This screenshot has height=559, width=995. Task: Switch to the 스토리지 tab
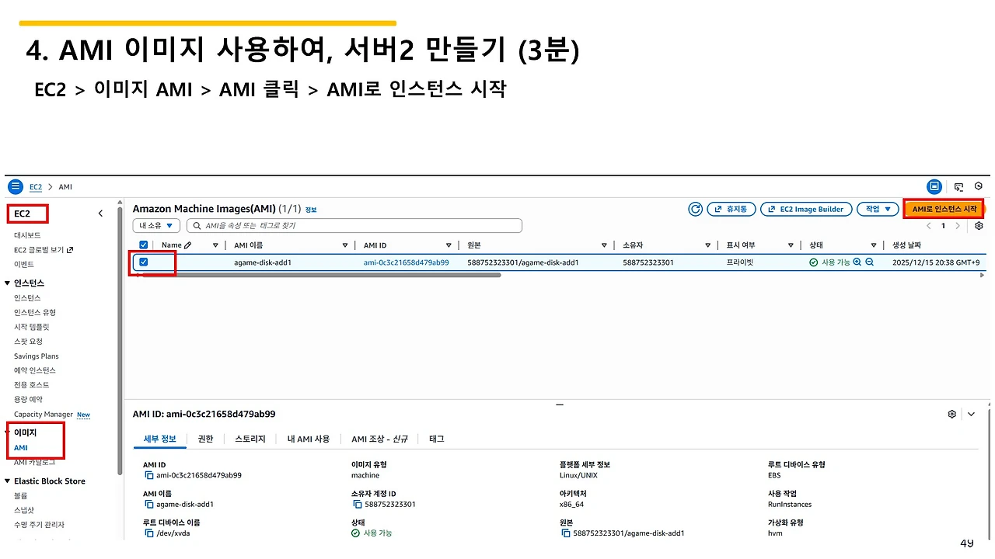pos(250,439)
